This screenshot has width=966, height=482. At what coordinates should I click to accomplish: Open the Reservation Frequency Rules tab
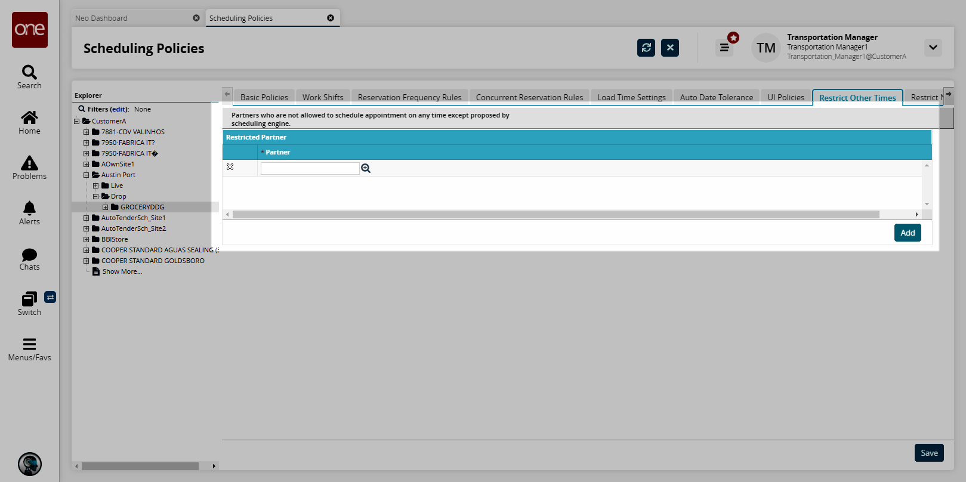[410, 97]
